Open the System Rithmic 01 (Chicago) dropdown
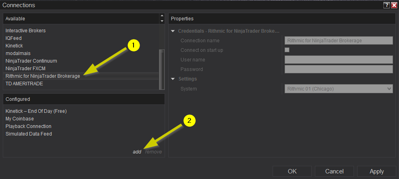Image resolution: width=399 pixels, height=179 pixels. click(x=339, y=89)
